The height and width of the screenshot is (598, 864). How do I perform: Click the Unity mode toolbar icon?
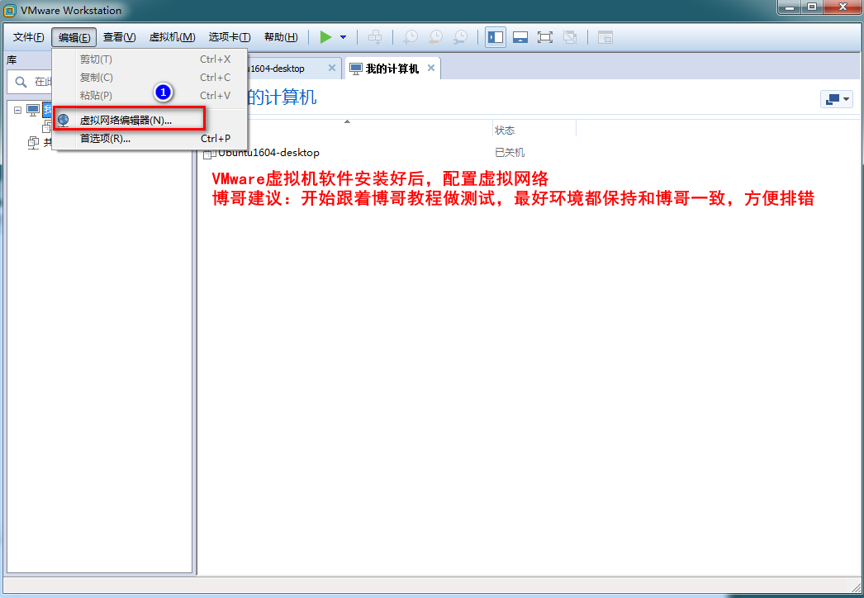(x=570, y=37)
